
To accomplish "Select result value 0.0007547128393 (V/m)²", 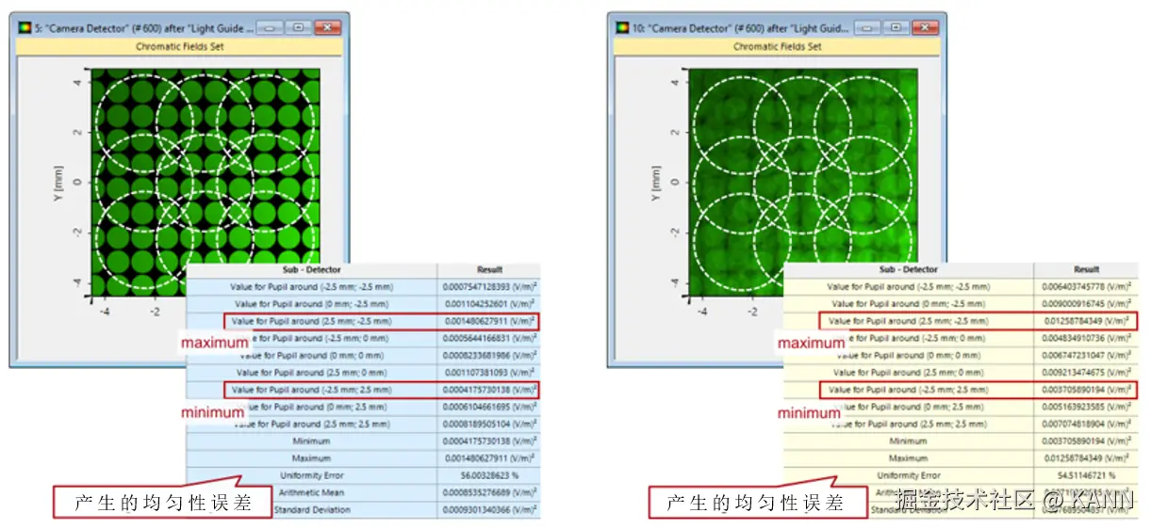I will click(x=490, y=286).
